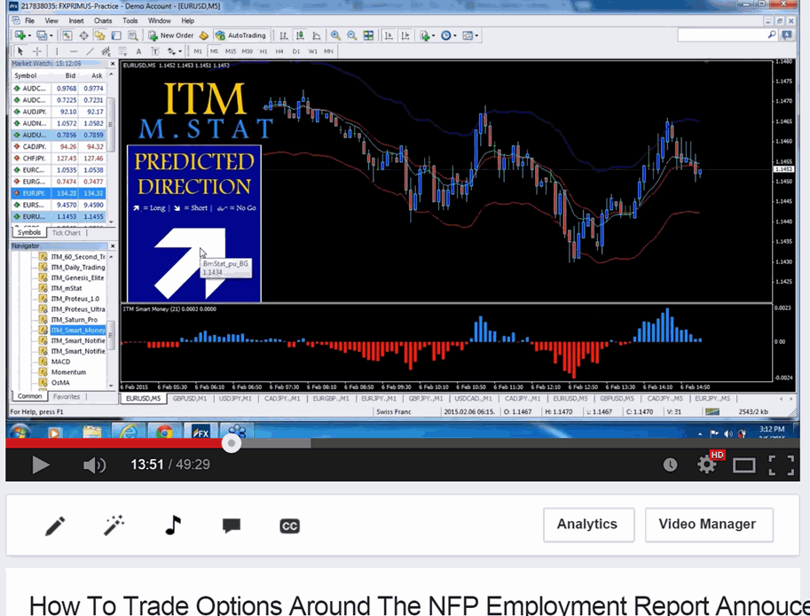The width and height of the screenshot is (810, 616).
Task: Play the YouTube video
Action: coord(40,464)
